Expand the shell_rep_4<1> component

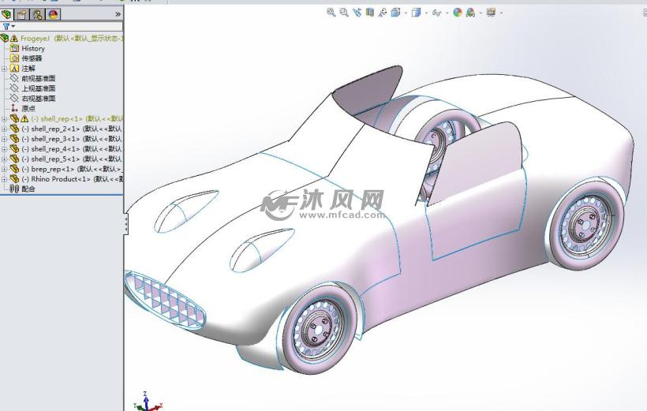tap(4, 149)
